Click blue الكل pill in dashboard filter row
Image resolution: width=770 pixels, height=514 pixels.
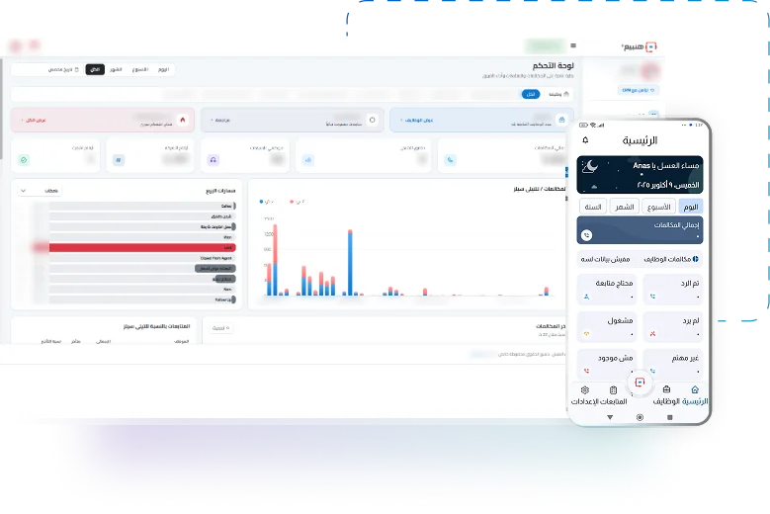click(531, 94)
